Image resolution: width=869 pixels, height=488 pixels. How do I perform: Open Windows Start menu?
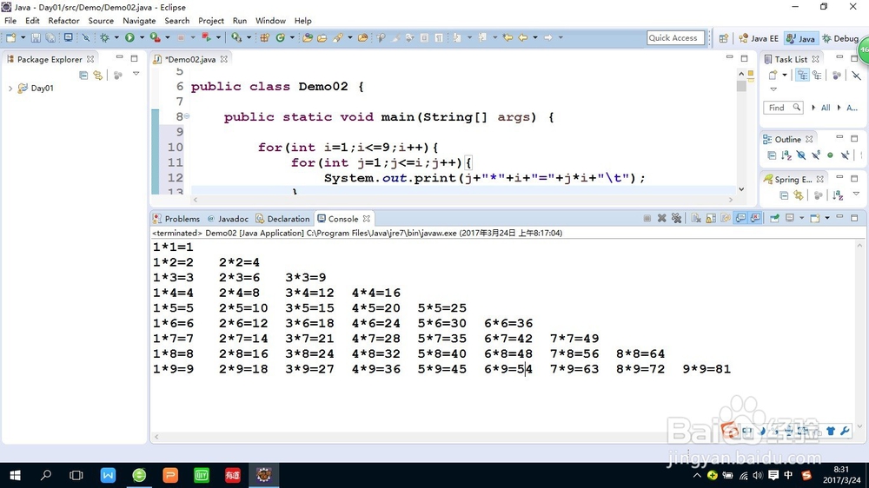pyautogui.click(x=15, y=475)
